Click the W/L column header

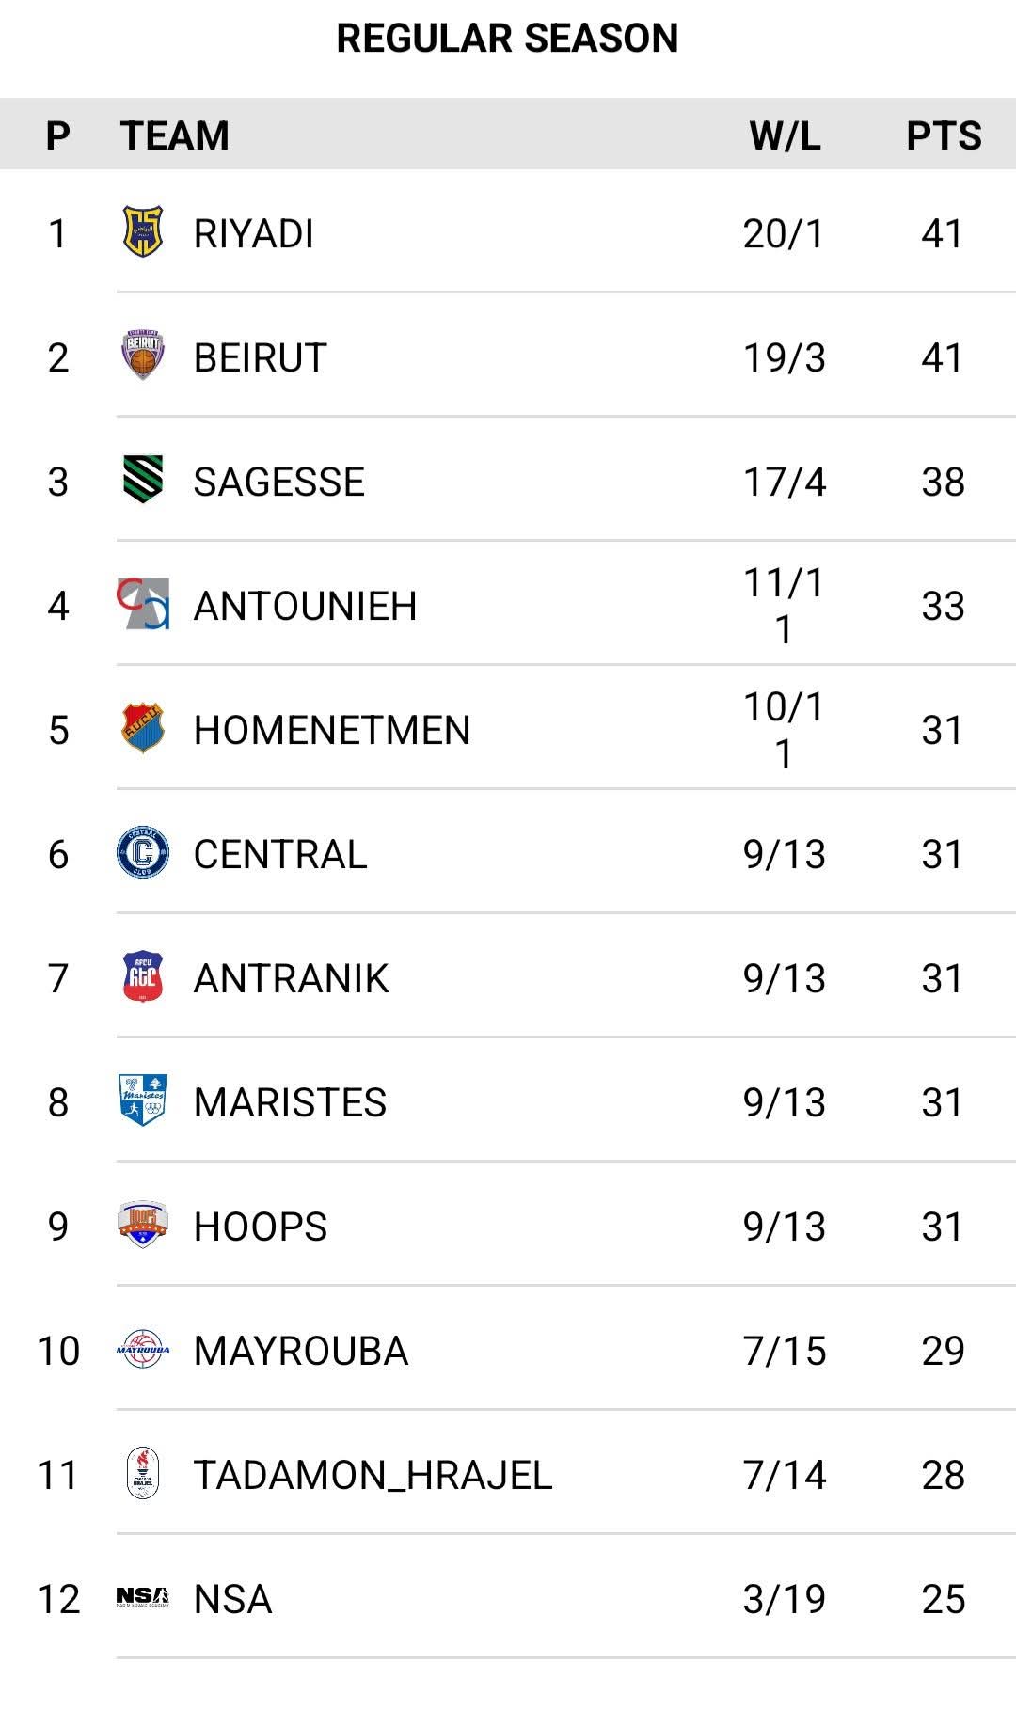pyautogui.click(x=785, y=136)
